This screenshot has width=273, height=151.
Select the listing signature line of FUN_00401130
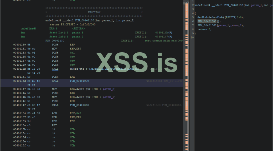pos(90,20)
